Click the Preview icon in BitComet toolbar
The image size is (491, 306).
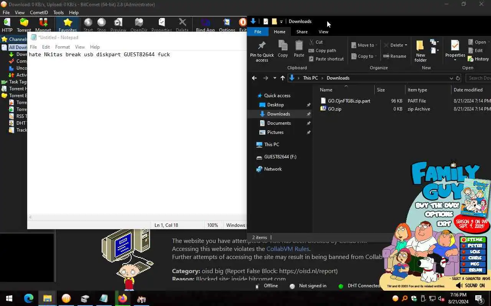(x=118, y=25)
